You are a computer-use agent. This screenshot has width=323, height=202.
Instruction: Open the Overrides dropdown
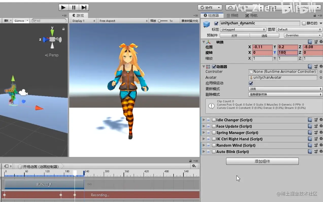tap(303, 35)
